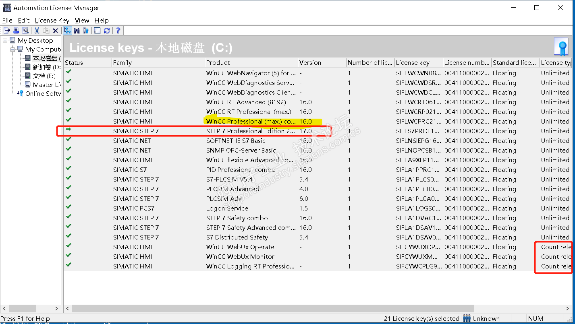The height and width of the screenshot is (324, 575).
Task: Select the My Computer tree item label
Action: tap(43, 49)
